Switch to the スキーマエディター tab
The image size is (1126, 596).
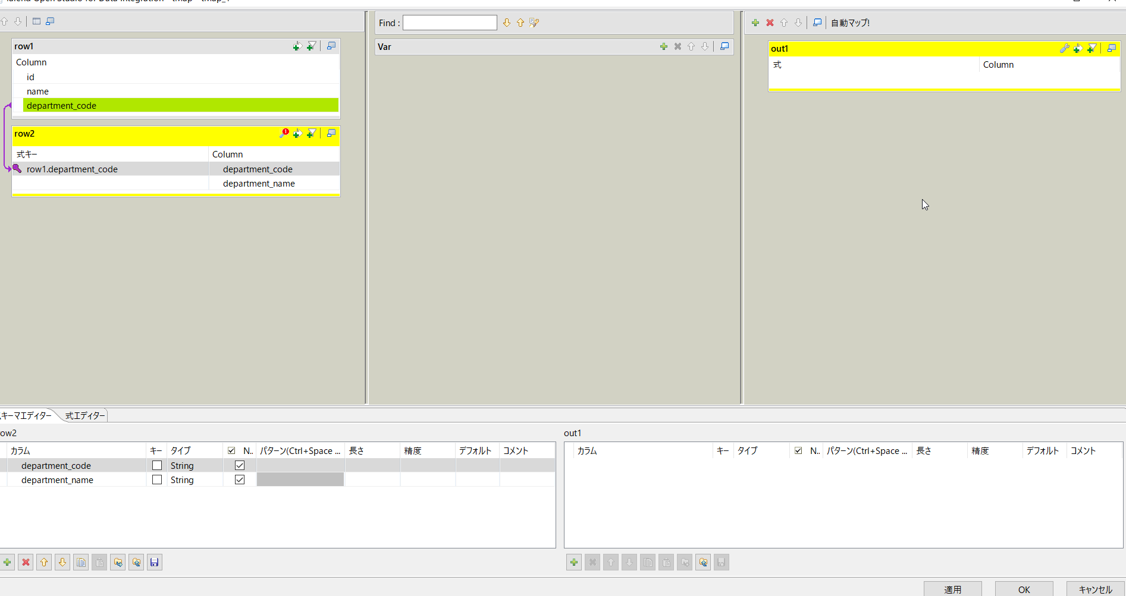(x=26, y=415)
